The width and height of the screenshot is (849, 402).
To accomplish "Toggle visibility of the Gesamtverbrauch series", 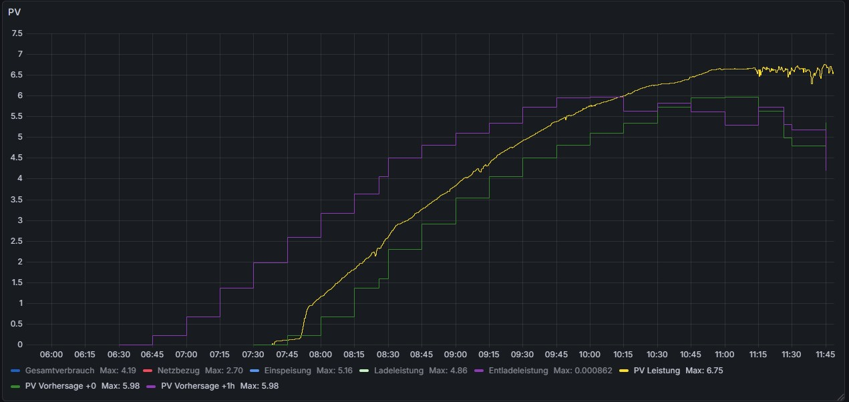I will pos(59,371).
